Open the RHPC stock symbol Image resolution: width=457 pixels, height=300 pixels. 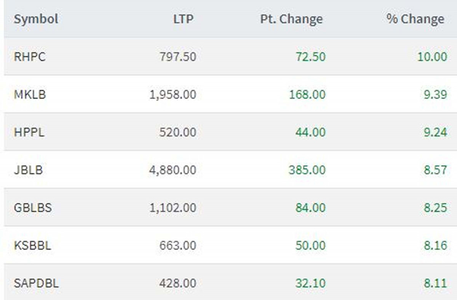(30, 57)
